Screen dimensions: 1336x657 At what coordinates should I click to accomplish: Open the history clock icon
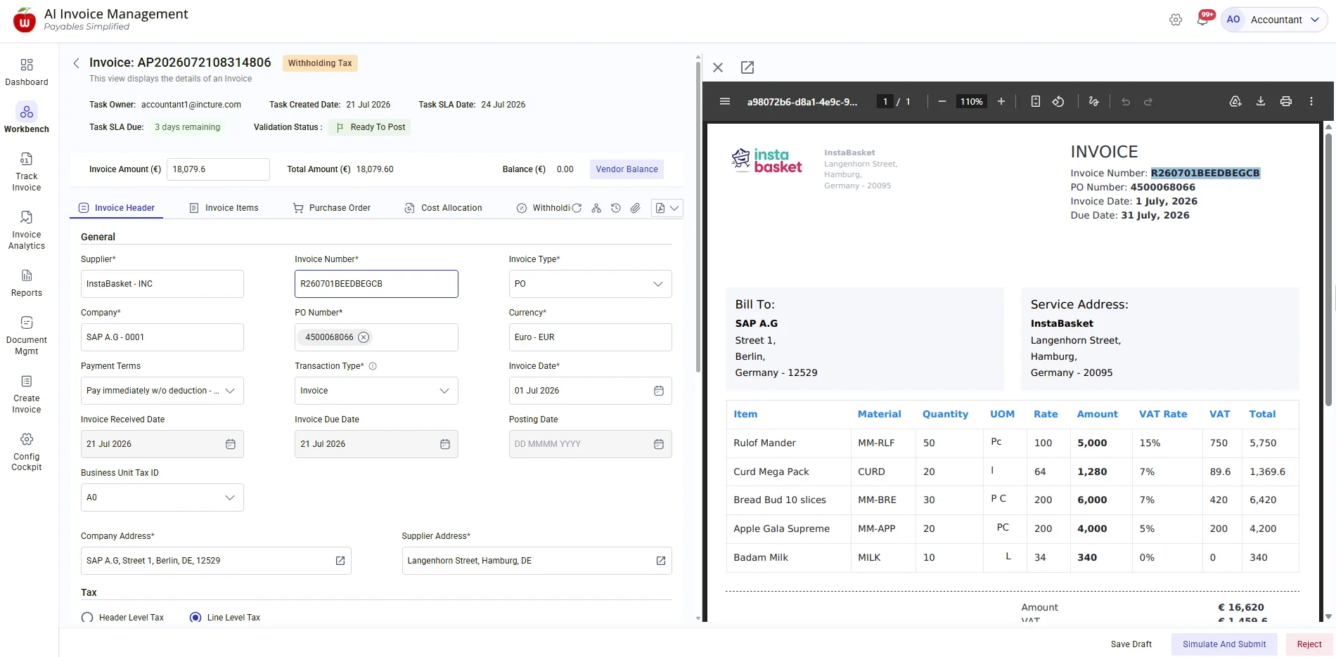point(616,208)
